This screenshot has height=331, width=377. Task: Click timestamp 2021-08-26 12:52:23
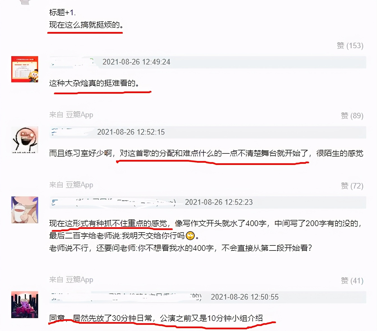219,202
